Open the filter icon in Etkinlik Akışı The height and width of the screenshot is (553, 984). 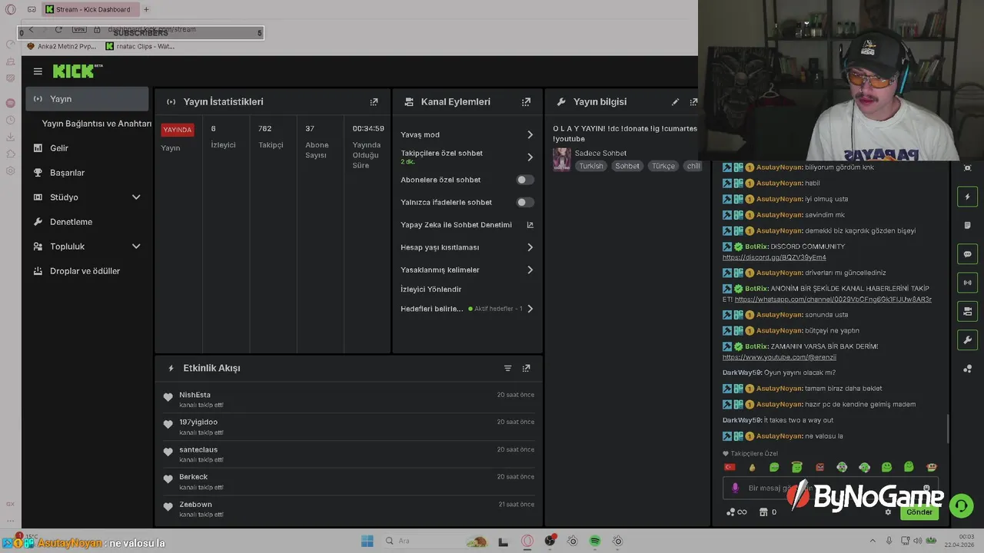click(507, 368)
